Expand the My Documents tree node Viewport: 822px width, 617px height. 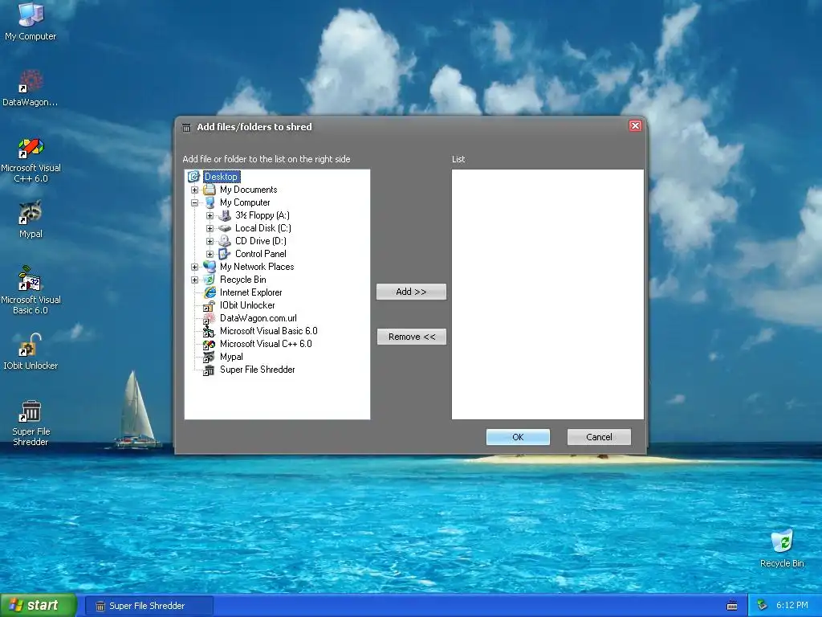pos(194,190)
